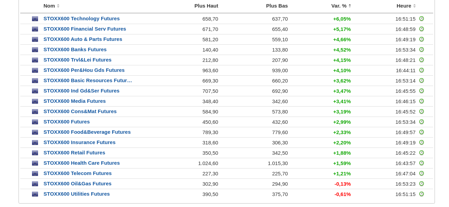Screen dimensions: 449x207
Task: Open the STOXX600 Trvl&Lei Futures link
Action: point(77,60)
